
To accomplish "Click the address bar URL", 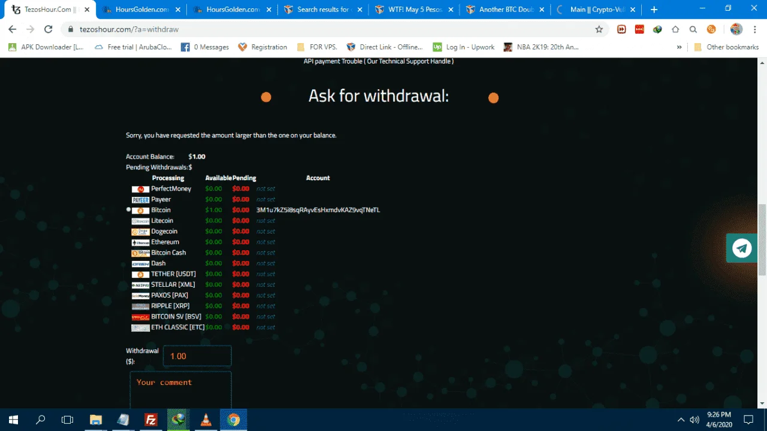I will click(129, 29).
